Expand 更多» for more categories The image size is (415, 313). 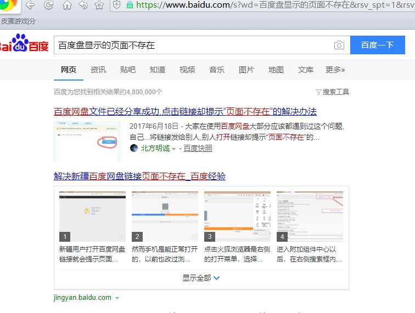(335, 70)
